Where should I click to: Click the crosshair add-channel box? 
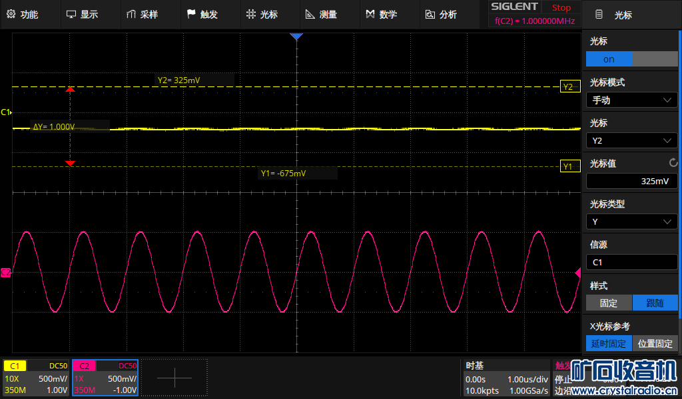[174, 378]
